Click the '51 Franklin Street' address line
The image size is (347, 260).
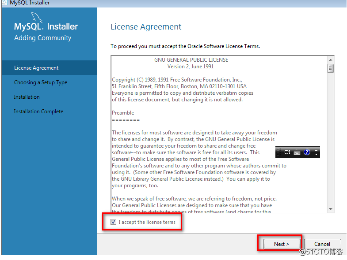[179, 86]
